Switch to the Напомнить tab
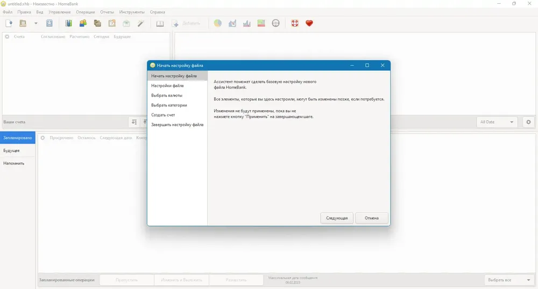The image size is (538, 289). click(x=18, y=163)
